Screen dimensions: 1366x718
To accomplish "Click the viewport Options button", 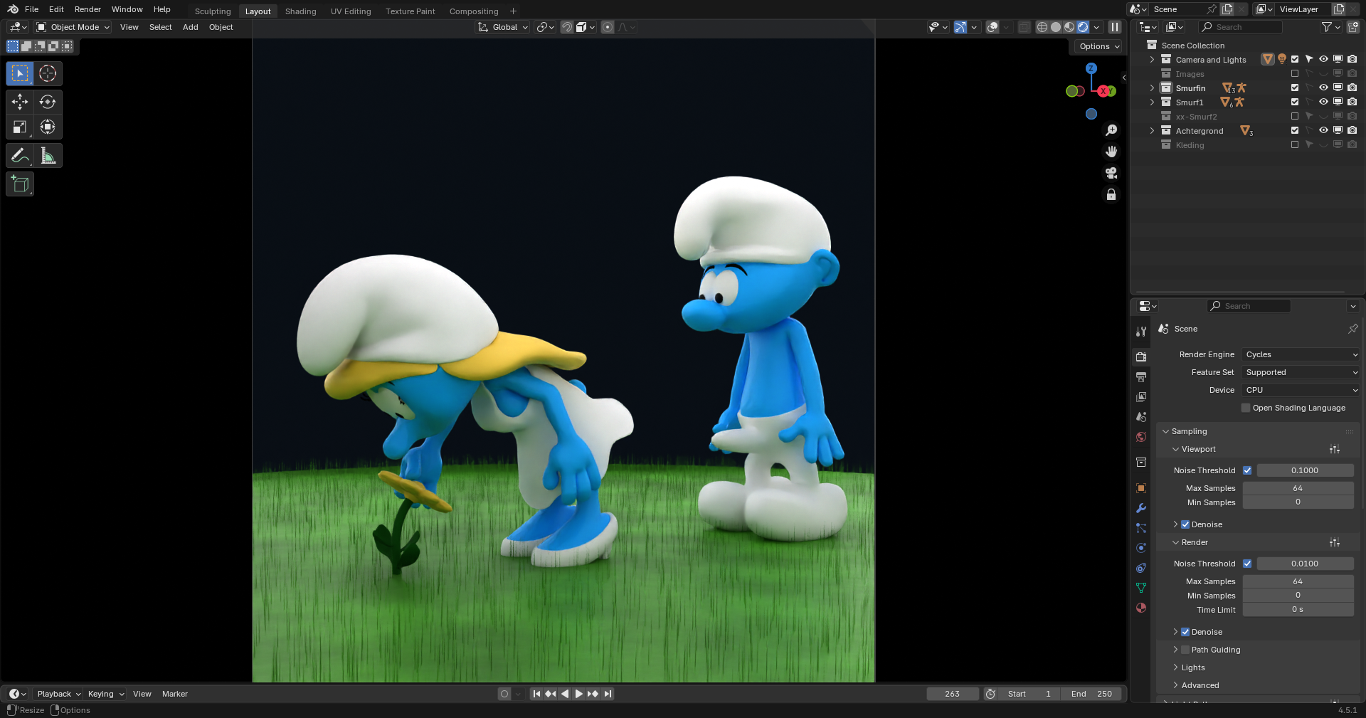I will click(1099, 46).
